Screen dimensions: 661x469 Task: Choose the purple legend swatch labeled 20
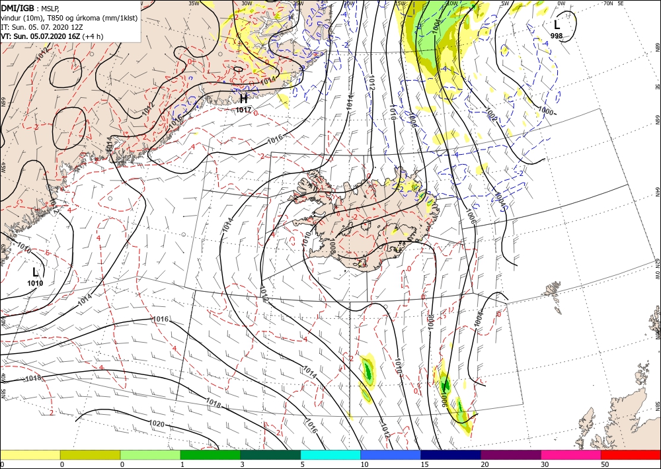510,454
